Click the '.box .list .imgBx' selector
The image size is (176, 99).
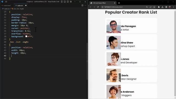coord(19,42)
